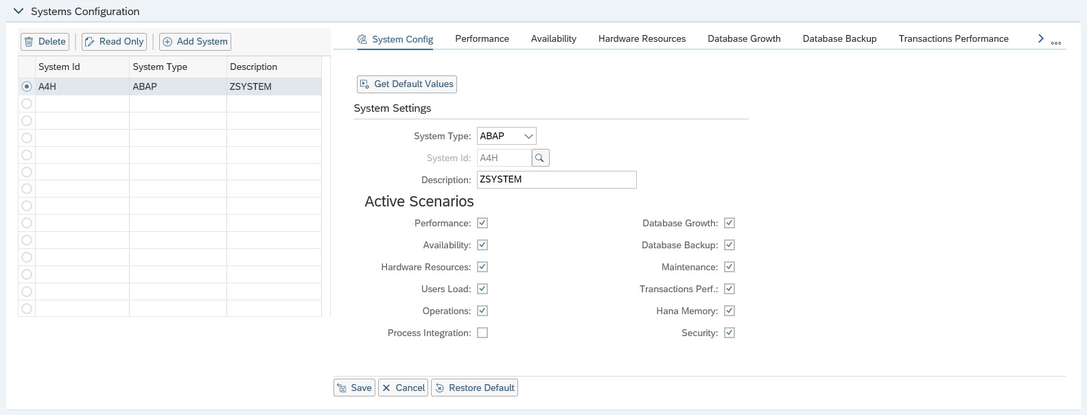Cancel changes with the X button
This screenshot has width=1087, height=415.
click(403, 388)
